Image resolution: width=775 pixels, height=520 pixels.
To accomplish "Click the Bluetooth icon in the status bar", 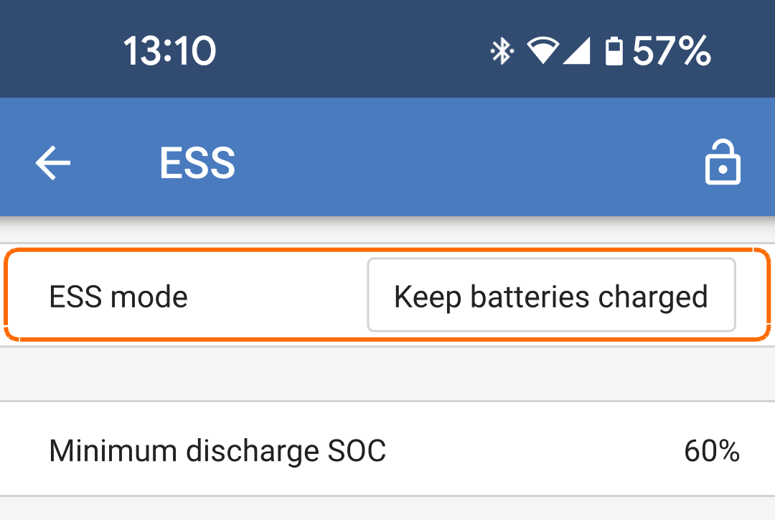I will (x=502, y=49).
